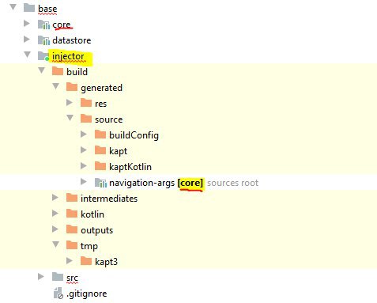The height and width of the screenshot is (303, 377).
Task: Select the intermediates label
Action: click(109, 199)
